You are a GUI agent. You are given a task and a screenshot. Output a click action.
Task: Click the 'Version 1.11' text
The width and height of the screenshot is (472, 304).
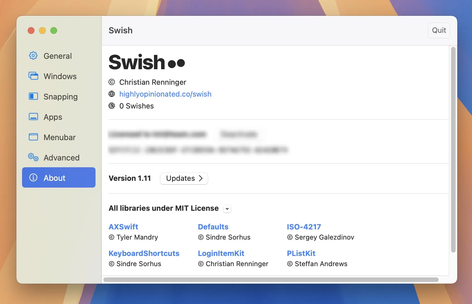click(130, 178)
